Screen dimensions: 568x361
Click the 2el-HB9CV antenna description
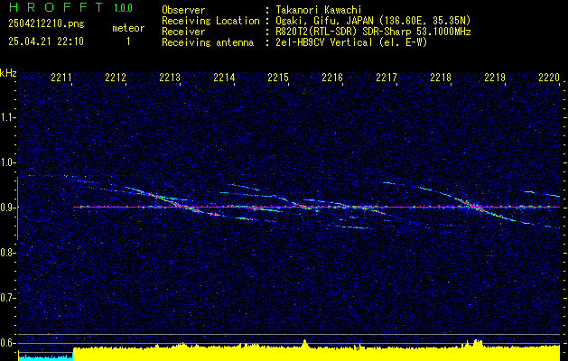point(351,42)
